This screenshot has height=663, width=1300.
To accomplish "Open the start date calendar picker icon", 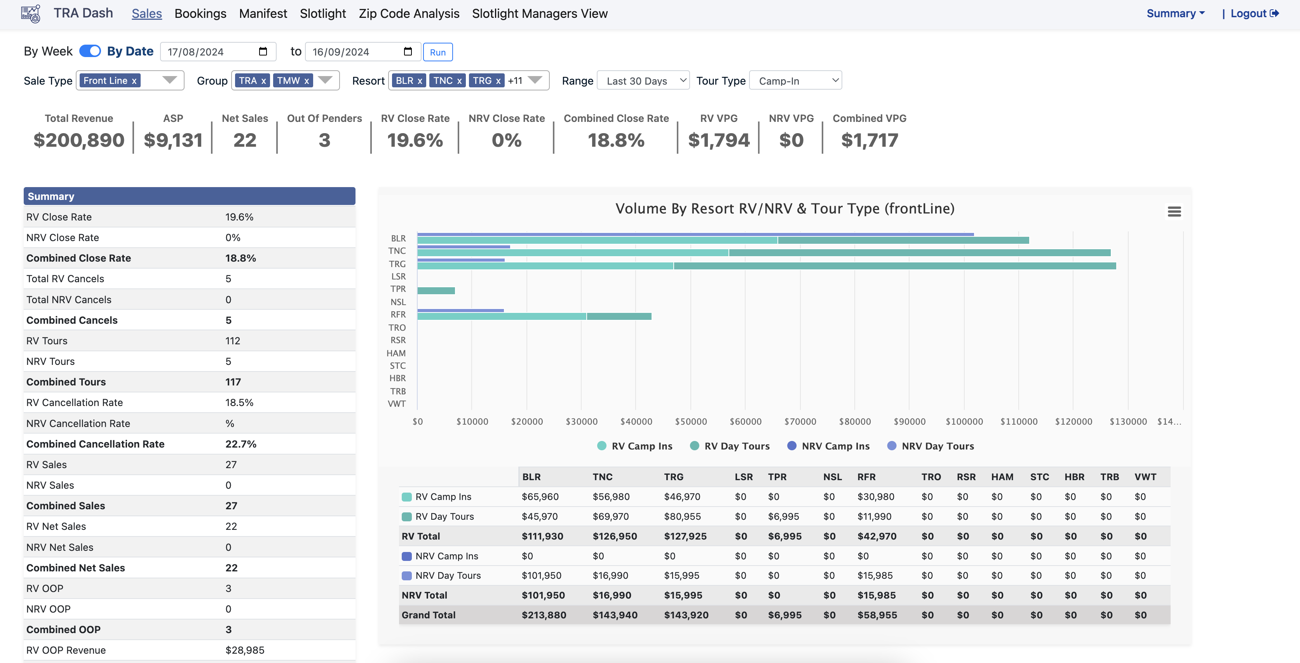I will click(263, 51).
